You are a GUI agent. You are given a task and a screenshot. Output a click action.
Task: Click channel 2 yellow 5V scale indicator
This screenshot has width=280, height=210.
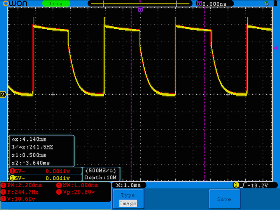point(45,178)
